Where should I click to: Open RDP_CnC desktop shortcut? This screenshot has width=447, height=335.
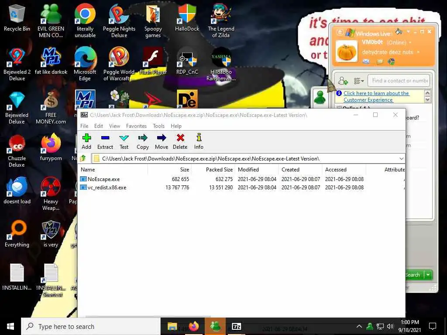[x=187, y=61]
